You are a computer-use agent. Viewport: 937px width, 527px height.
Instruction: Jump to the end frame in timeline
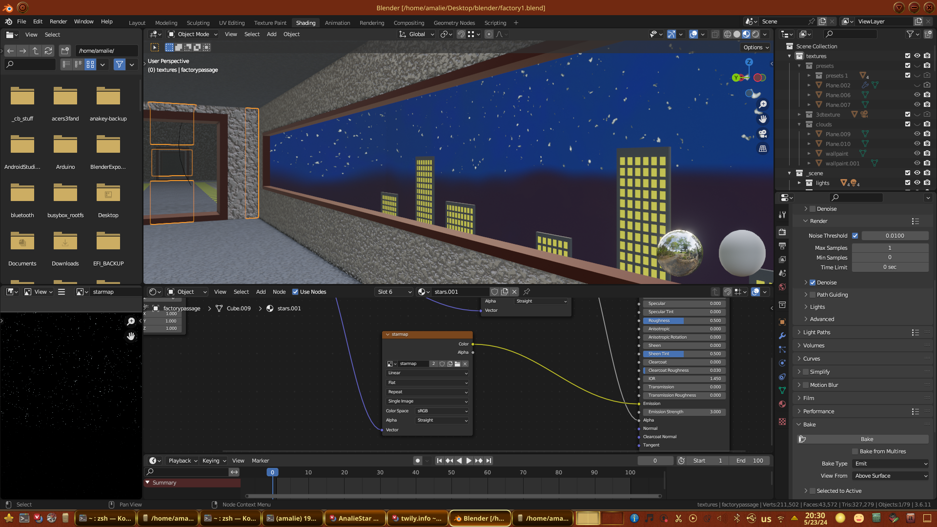click(x=489, y=461)
